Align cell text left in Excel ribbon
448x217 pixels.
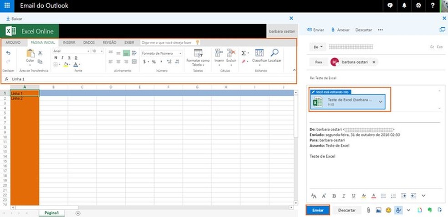pyautogui.click(x=111, y=62)
